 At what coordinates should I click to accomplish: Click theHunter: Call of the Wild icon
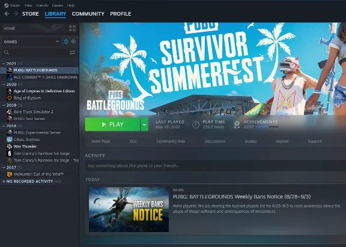10,174
